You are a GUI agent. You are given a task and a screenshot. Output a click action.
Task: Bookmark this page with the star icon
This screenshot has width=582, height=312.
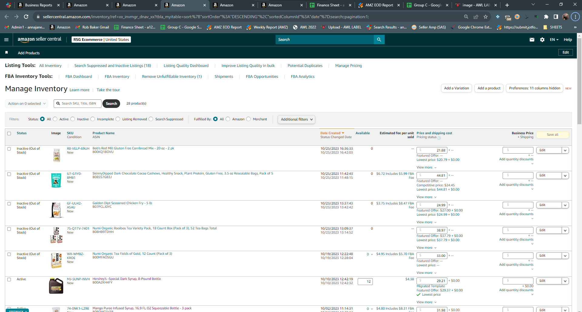pyautogui.click(x=486, y=17)
